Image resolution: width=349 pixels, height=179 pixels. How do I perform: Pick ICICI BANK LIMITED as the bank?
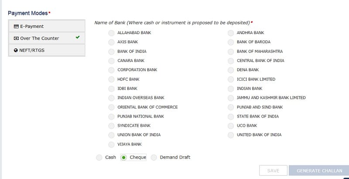coord(231,79)
